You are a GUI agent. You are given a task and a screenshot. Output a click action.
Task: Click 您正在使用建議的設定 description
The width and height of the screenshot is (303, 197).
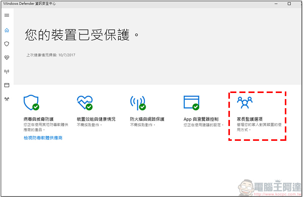[x=203, y=125]
